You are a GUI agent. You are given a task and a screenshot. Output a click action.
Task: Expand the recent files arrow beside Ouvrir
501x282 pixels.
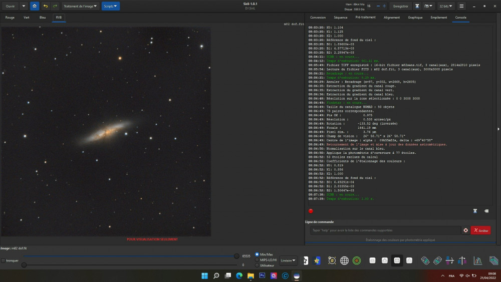(x=24, y=6)
